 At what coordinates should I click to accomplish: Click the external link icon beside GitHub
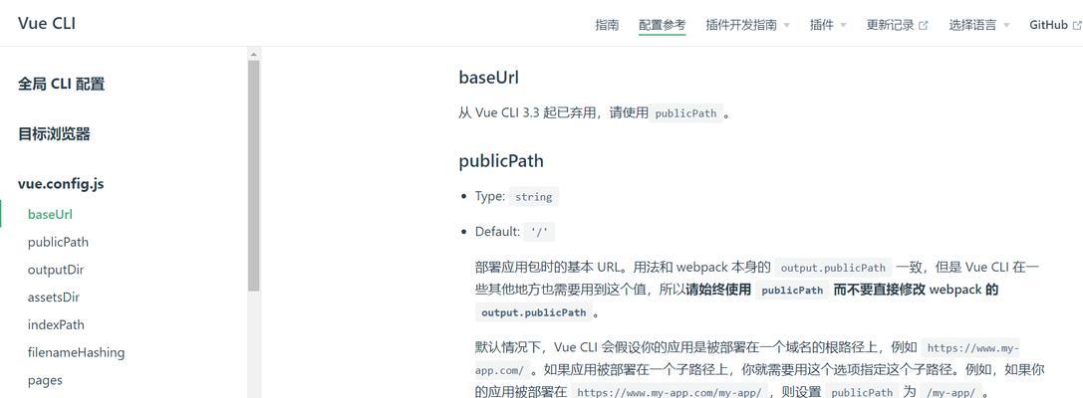[1076, 26]
